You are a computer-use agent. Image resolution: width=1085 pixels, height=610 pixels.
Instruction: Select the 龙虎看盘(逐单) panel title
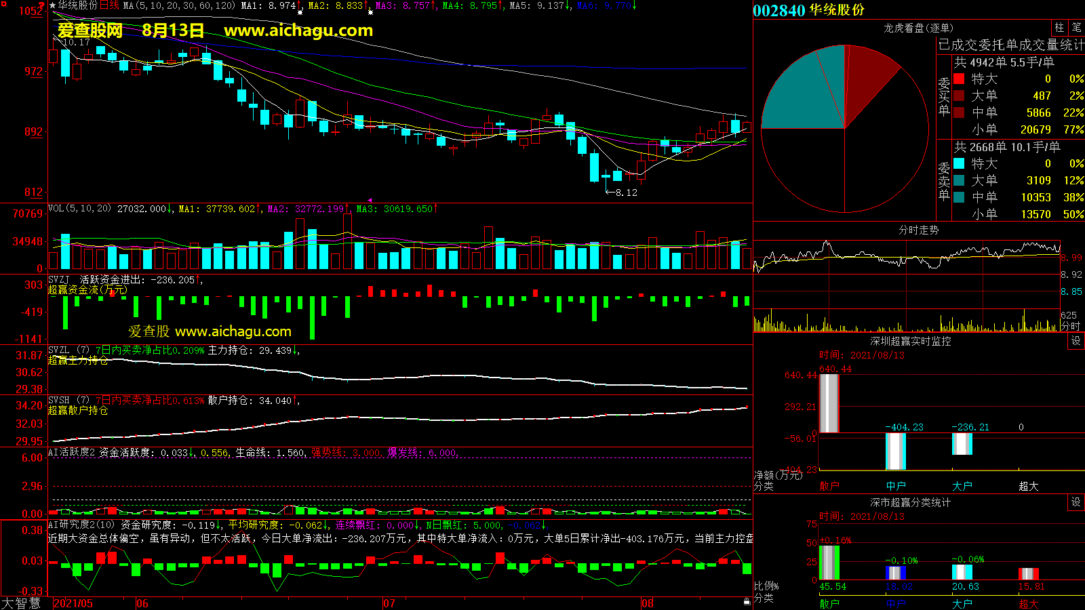[x=918, y=28]
